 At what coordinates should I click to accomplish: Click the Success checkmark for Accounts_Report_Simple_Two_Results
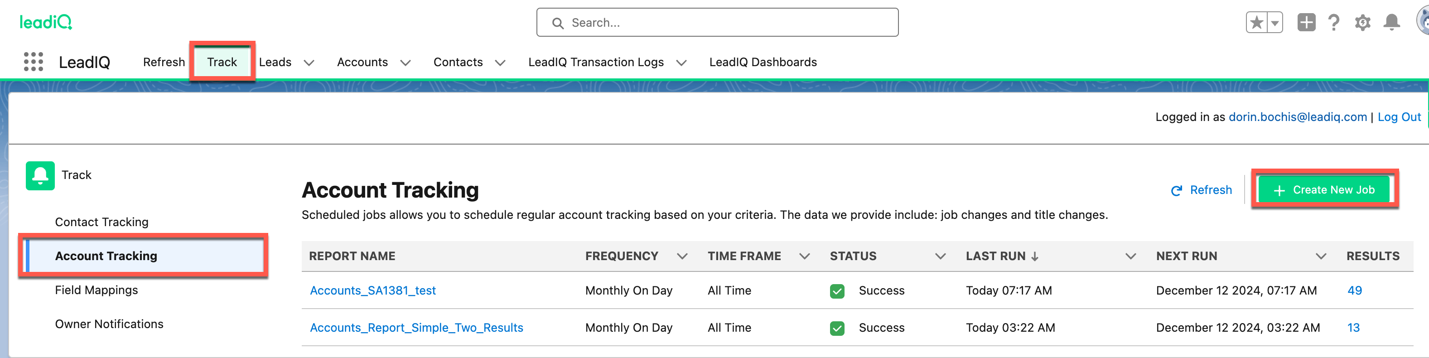pos(837,328)
